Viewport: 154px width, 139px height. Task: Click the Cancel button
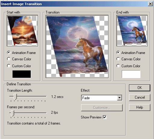(x=140, y=97)
